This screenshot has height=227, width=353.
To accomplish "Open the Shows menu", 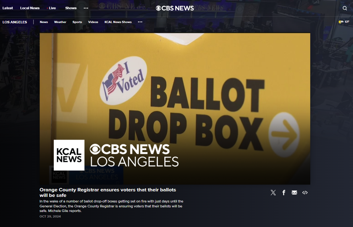I will coord(71,8).
